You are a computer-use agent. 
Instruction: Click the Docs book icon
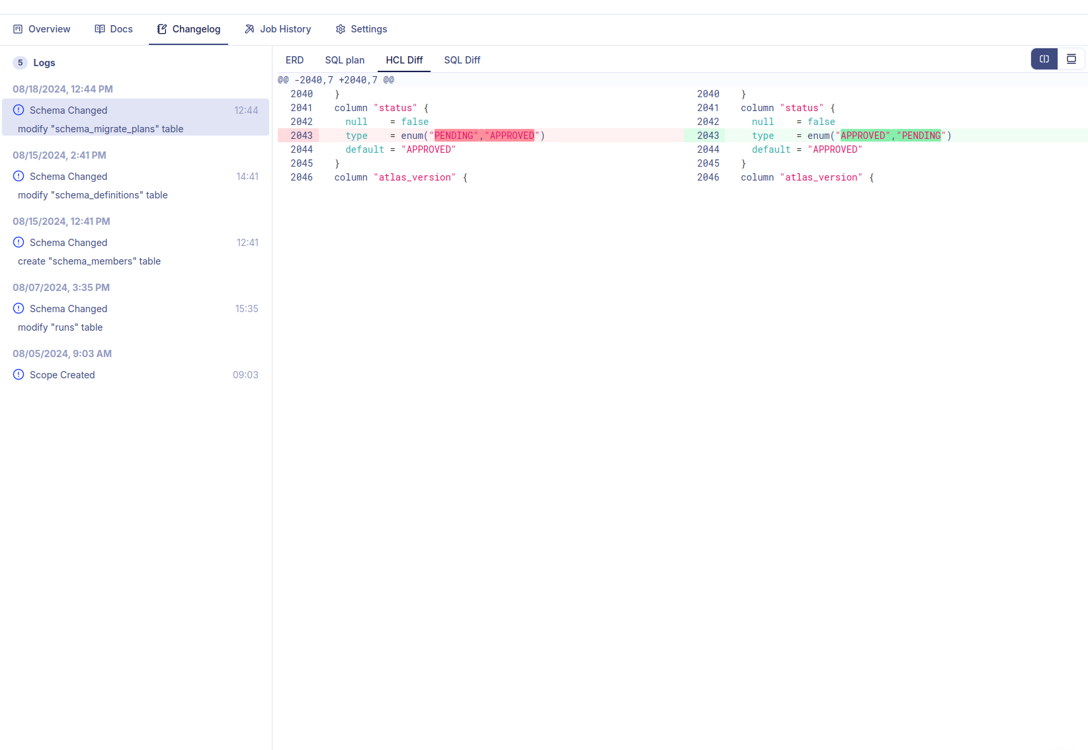[x=99, y=29]
